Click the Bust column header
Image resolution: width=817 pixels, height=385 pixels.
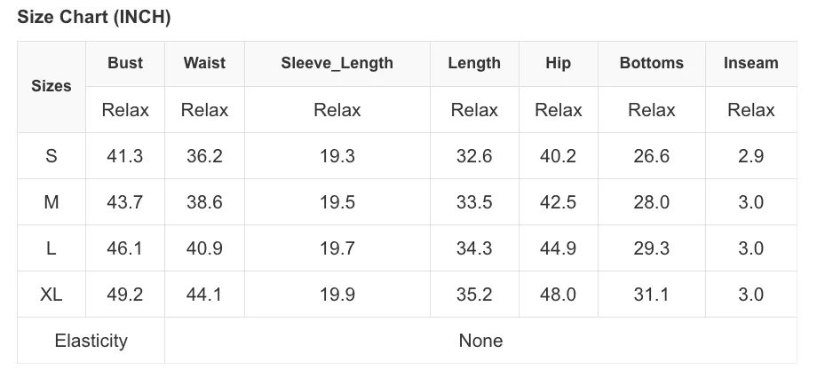pyautogui.click(x=125, y=64)
